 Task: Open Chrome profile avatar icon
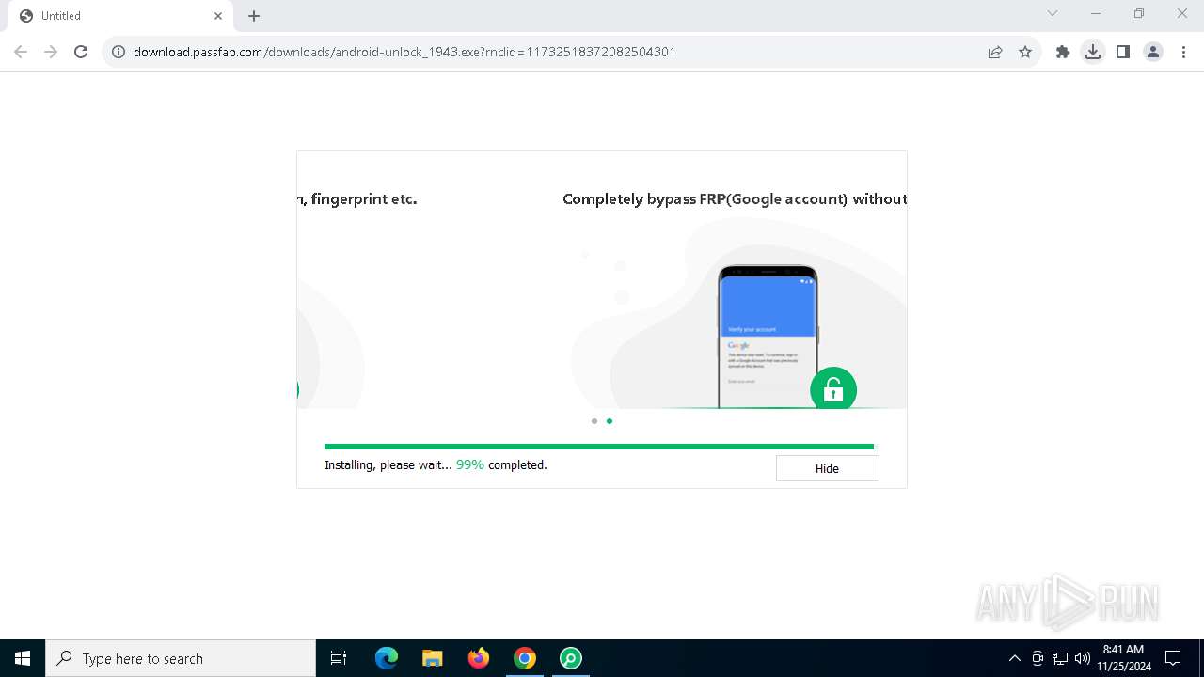tap(1153, 52)
